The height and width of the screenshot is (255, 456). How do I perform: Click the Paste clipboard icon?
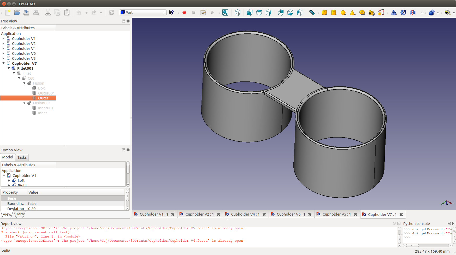67,13
